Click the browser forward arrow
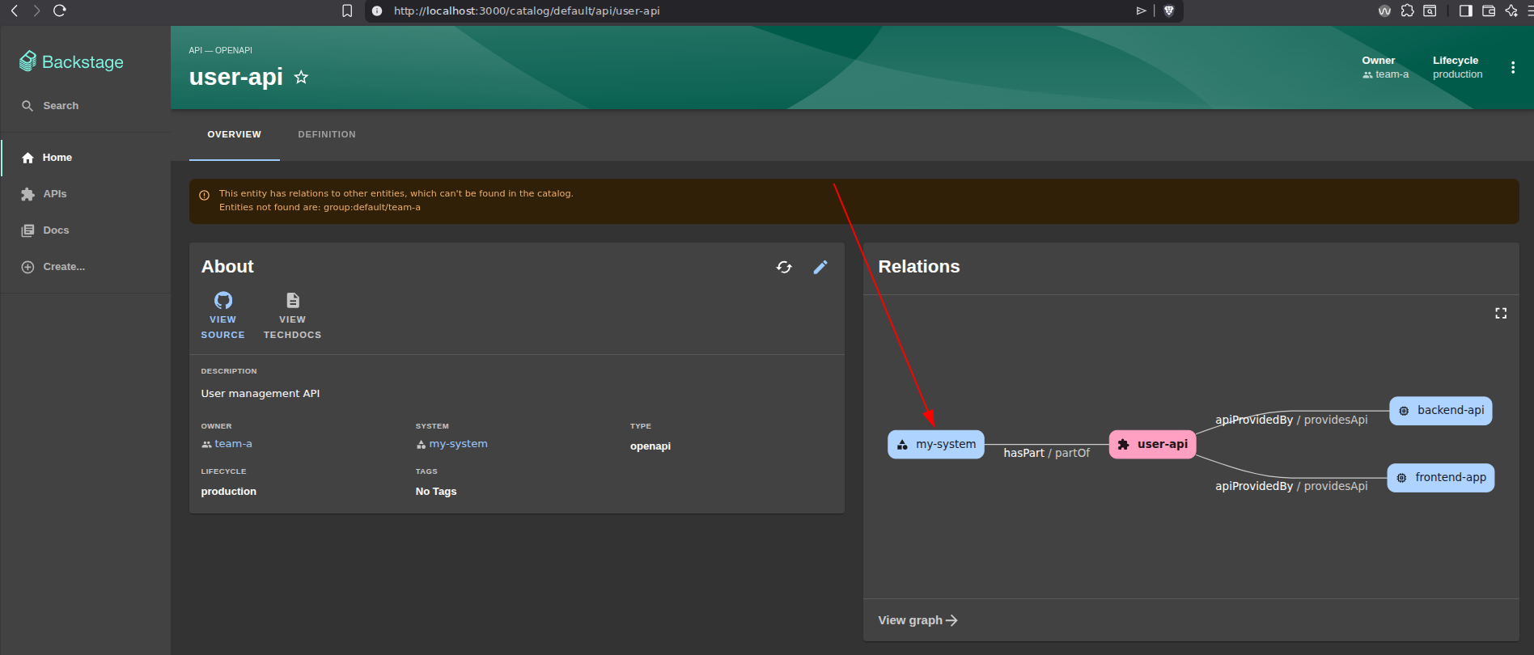This screenshot has width=1534, height=655. pos(36,11)
